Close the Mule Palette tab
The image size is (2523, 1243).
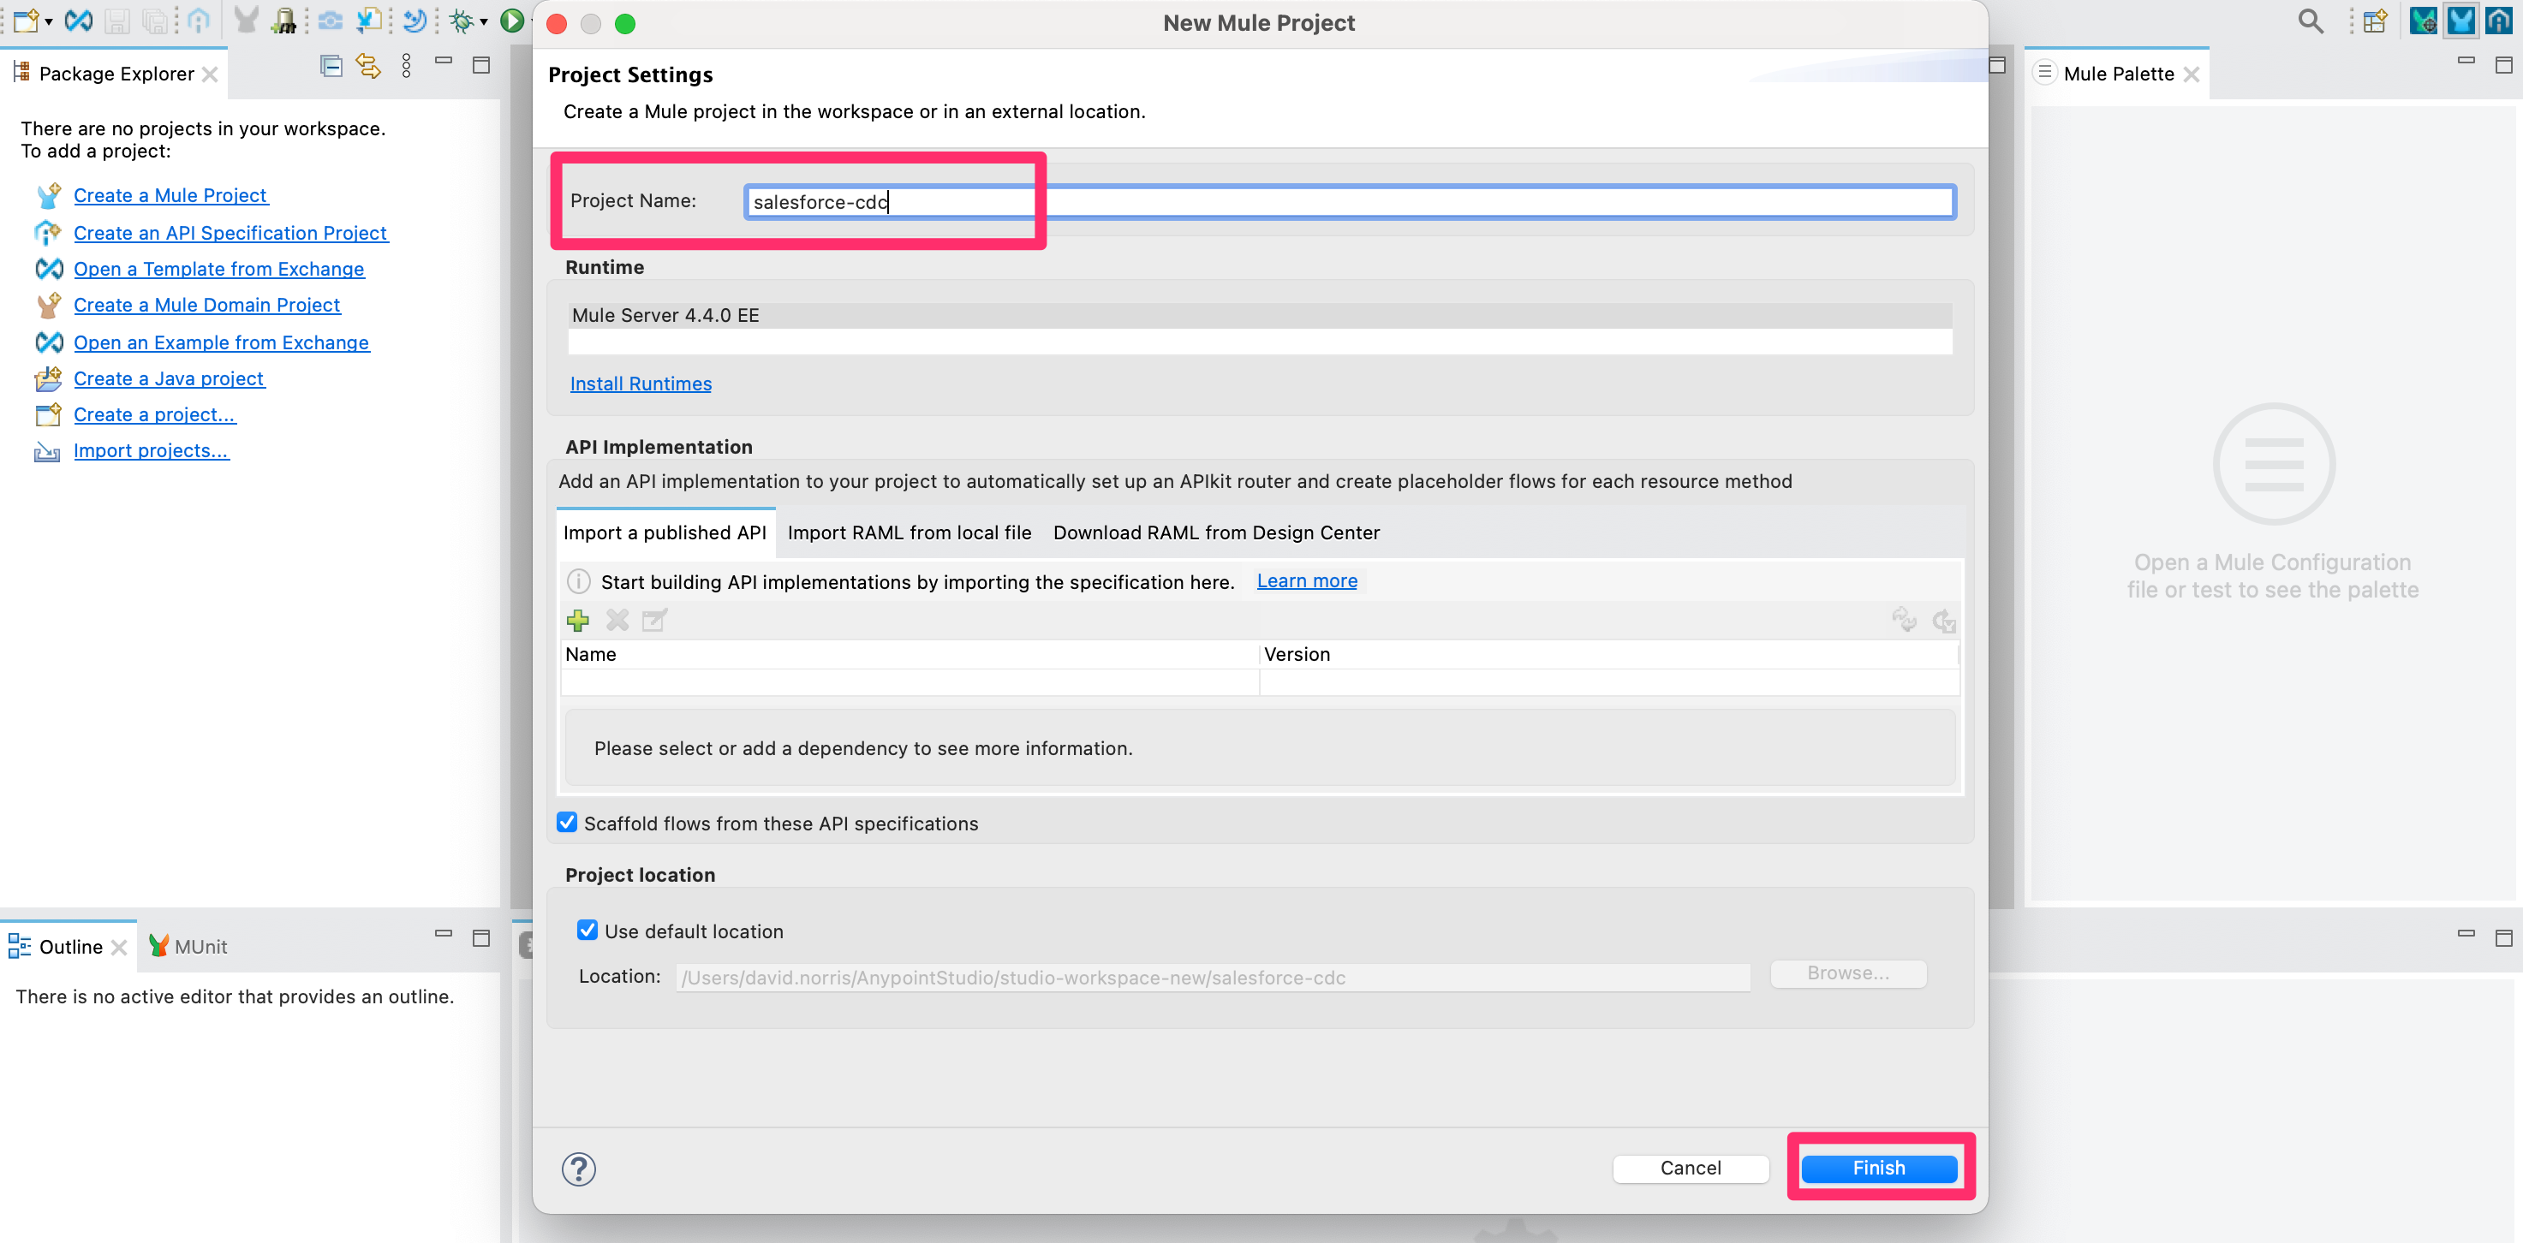[x=2192, y=74]
